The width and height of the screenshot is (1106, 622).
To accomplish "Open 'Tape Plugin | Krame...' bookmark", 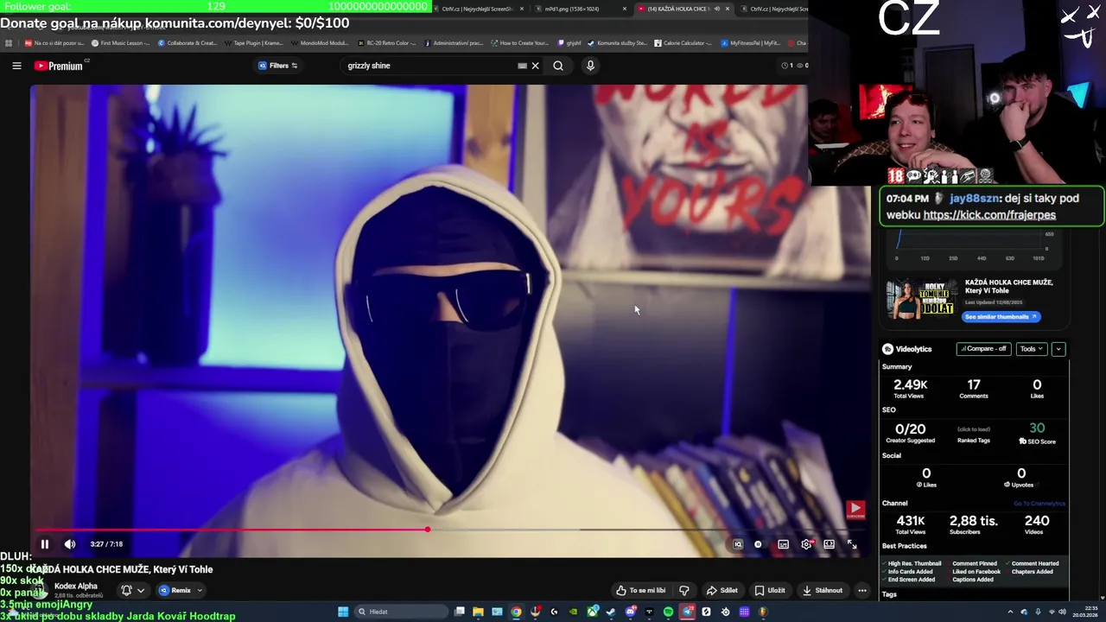I will [254, 43].
